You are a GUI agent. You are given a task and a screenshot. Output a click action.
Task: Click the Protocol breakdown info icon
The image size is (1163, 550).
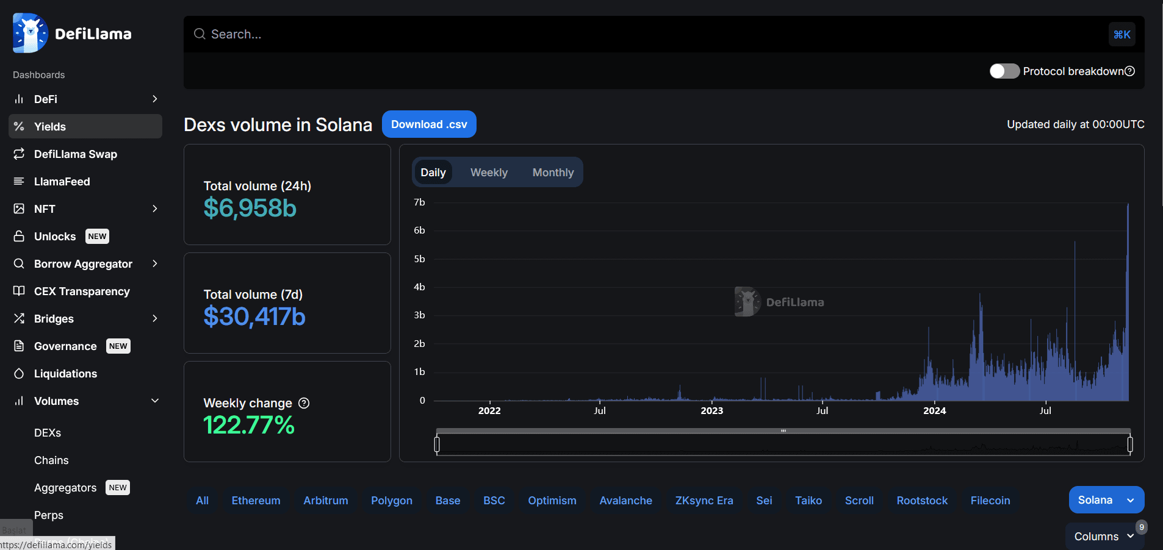pos(1129,71)
